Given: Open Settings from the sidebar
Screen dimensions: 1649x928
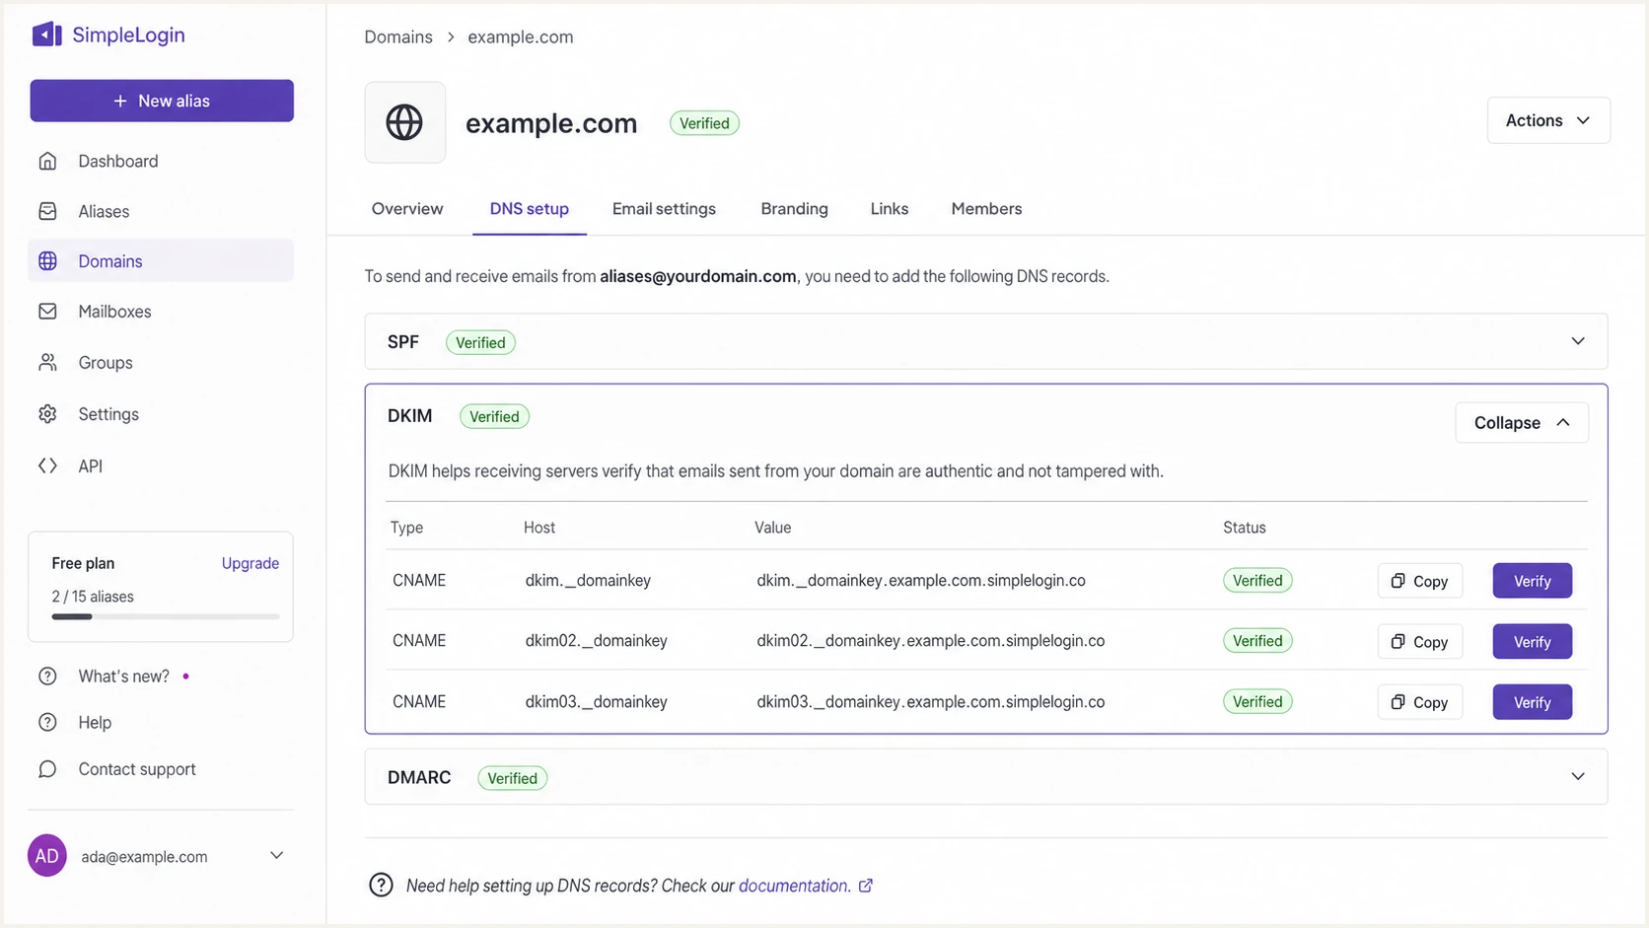Looking at the screenshot, I should (x=161, y=414).
